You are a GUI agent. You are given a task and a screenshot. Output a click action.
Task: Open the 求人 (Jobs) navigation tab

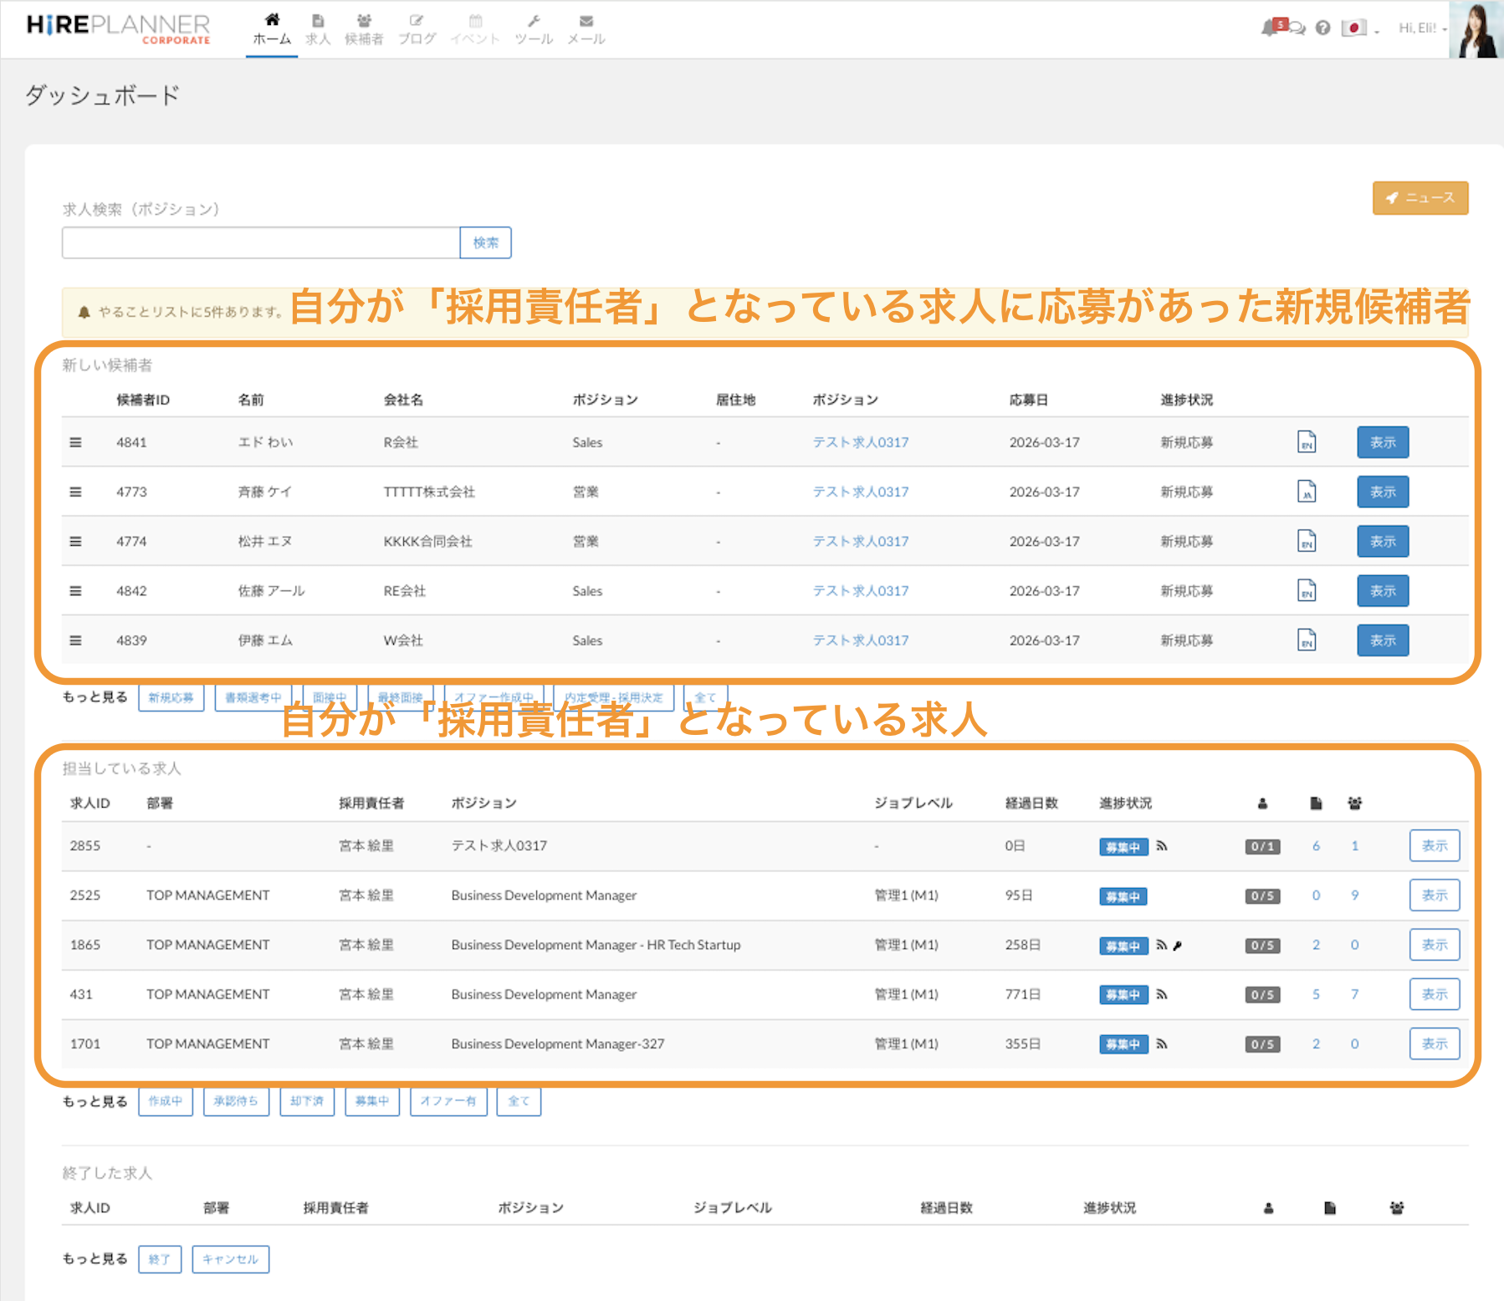coord(317,29)
